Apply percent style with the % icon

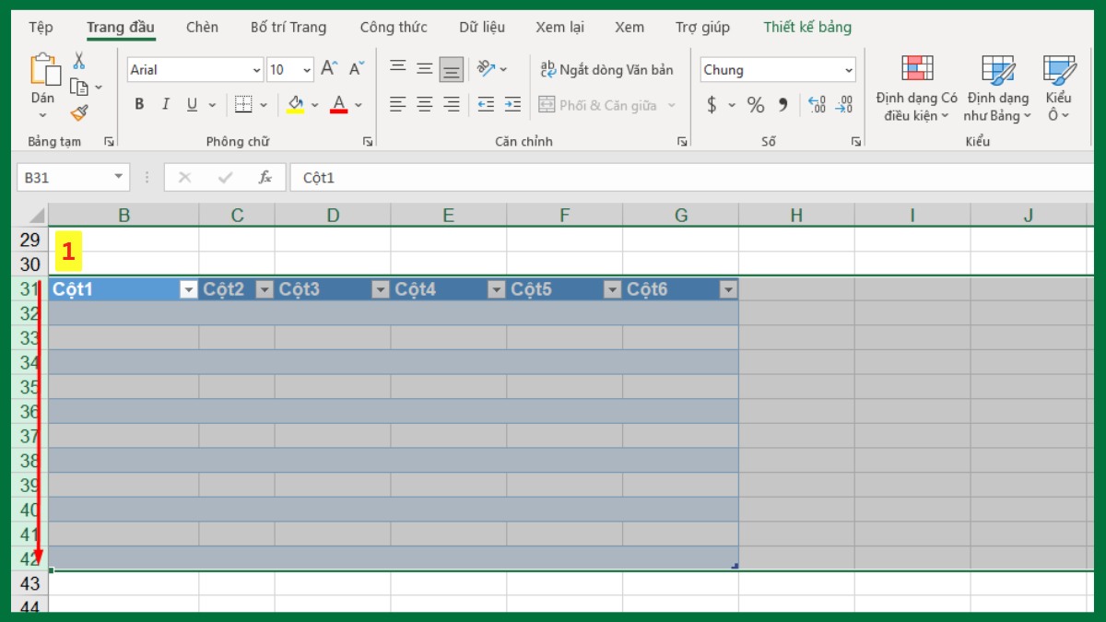(754, 104)
